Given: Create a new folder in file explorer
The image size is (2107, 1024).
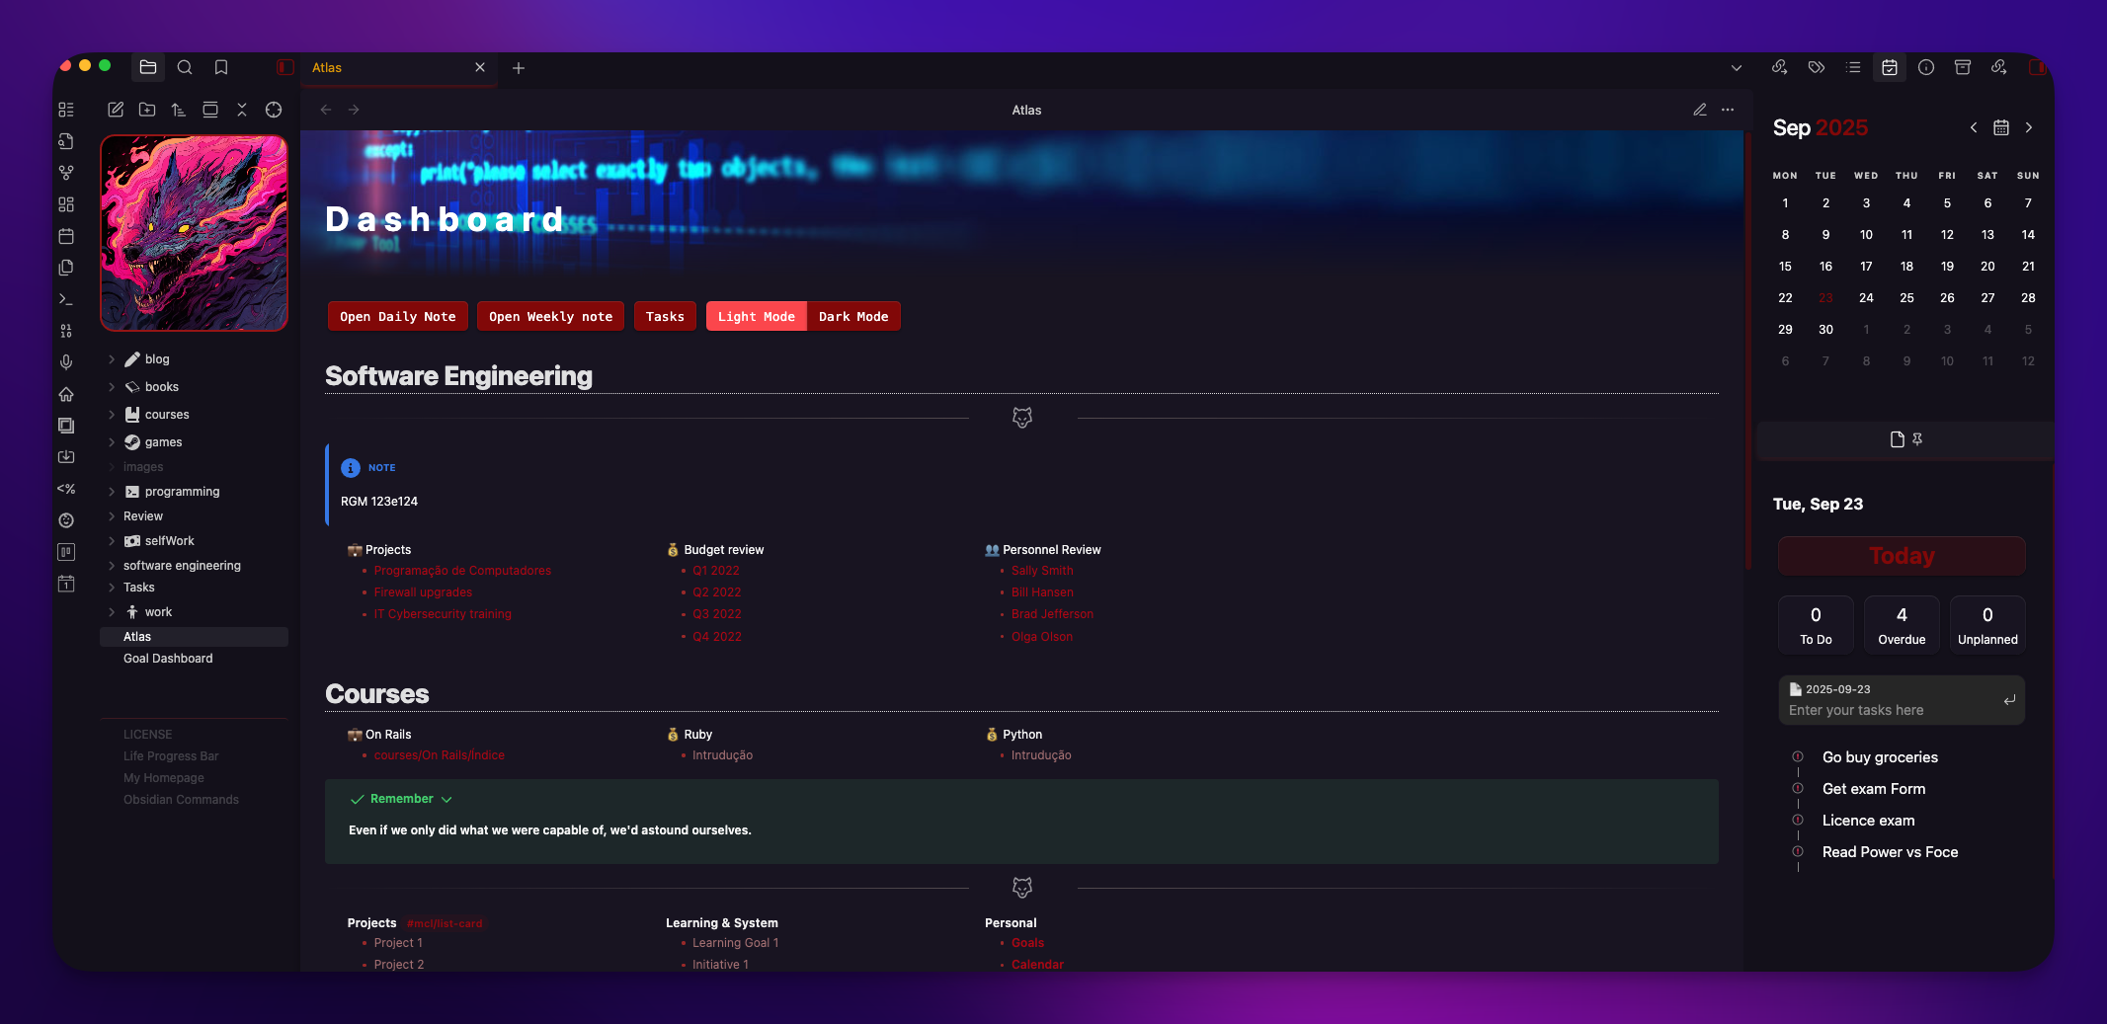Looking at the screenshot, I should [147, 110].
